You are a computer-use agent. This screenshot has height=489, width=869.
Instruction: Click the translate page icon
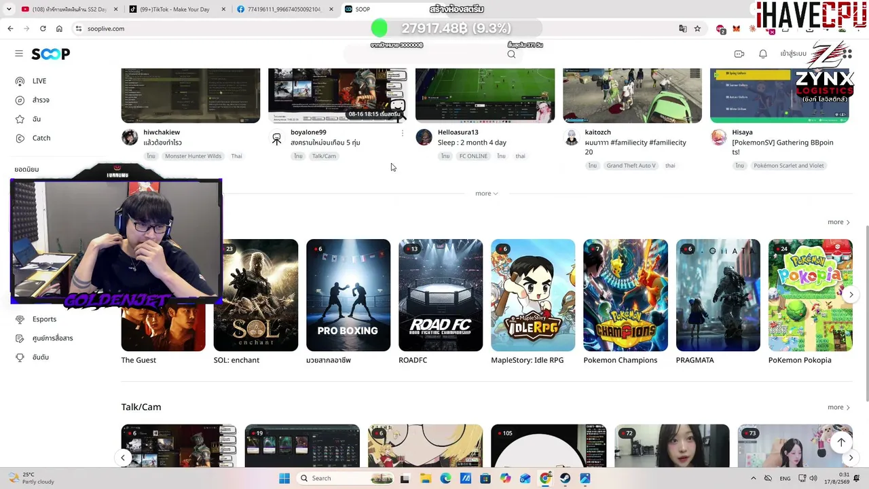click(x=683, y=29)
